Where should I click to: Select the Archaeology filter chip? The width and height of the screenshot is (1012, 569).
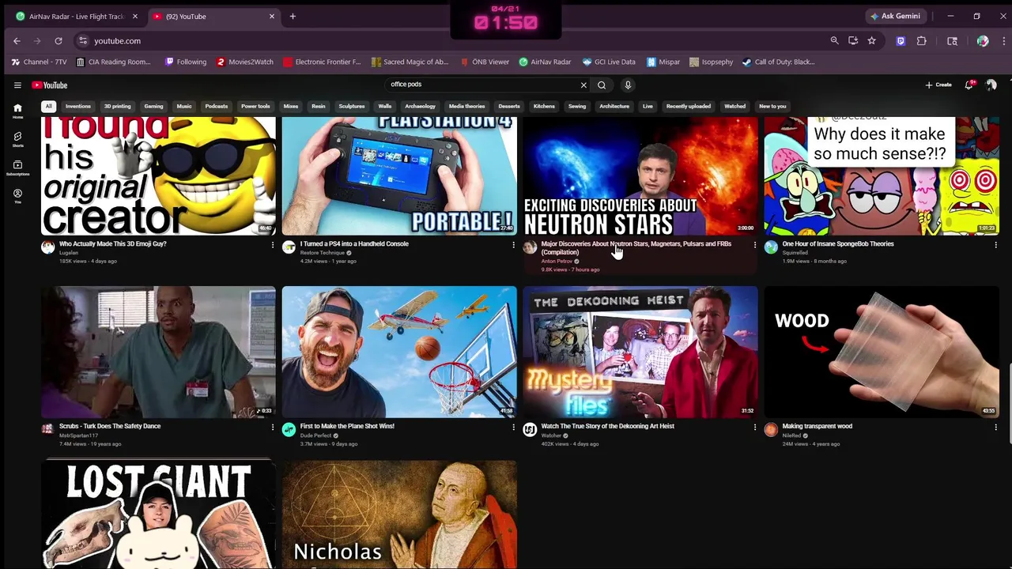[x=420, y=106]
